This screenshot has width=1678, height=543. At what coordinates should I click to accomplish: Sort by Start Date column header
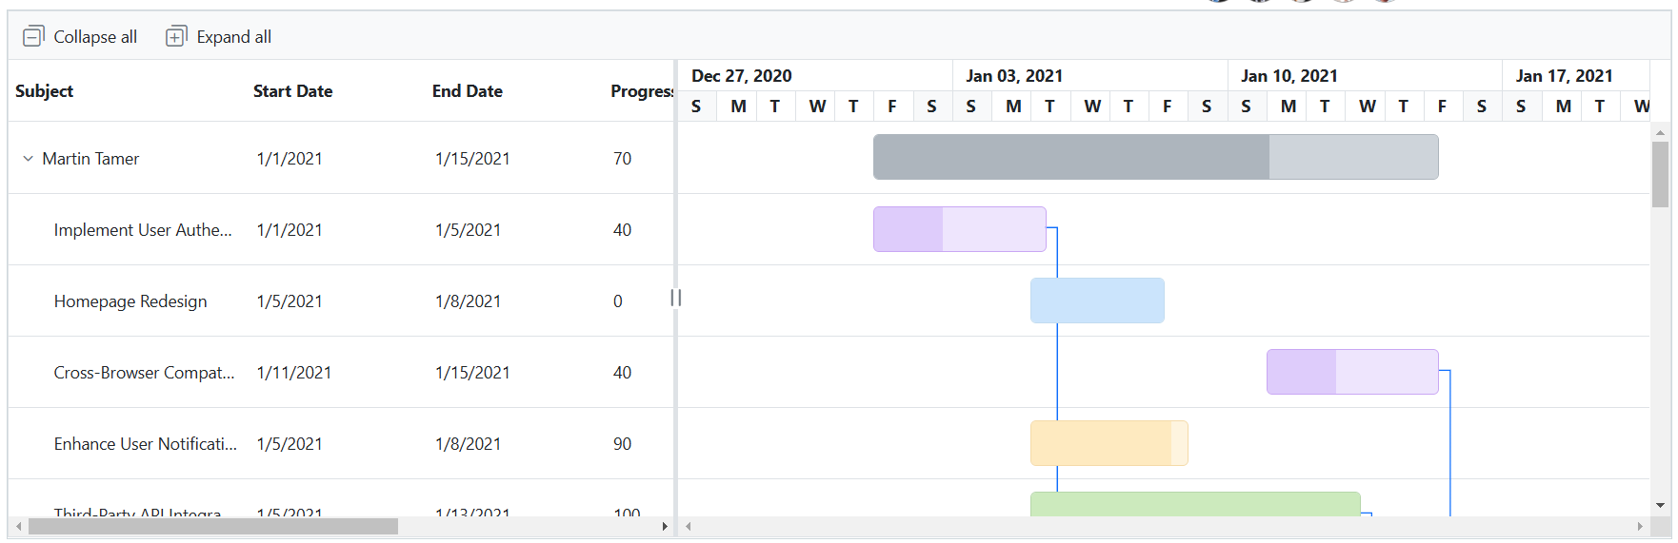coord(292,91)
